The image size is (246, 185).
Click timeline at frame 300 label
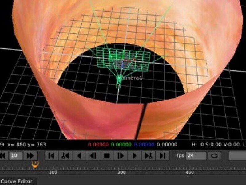pos(121,172)
